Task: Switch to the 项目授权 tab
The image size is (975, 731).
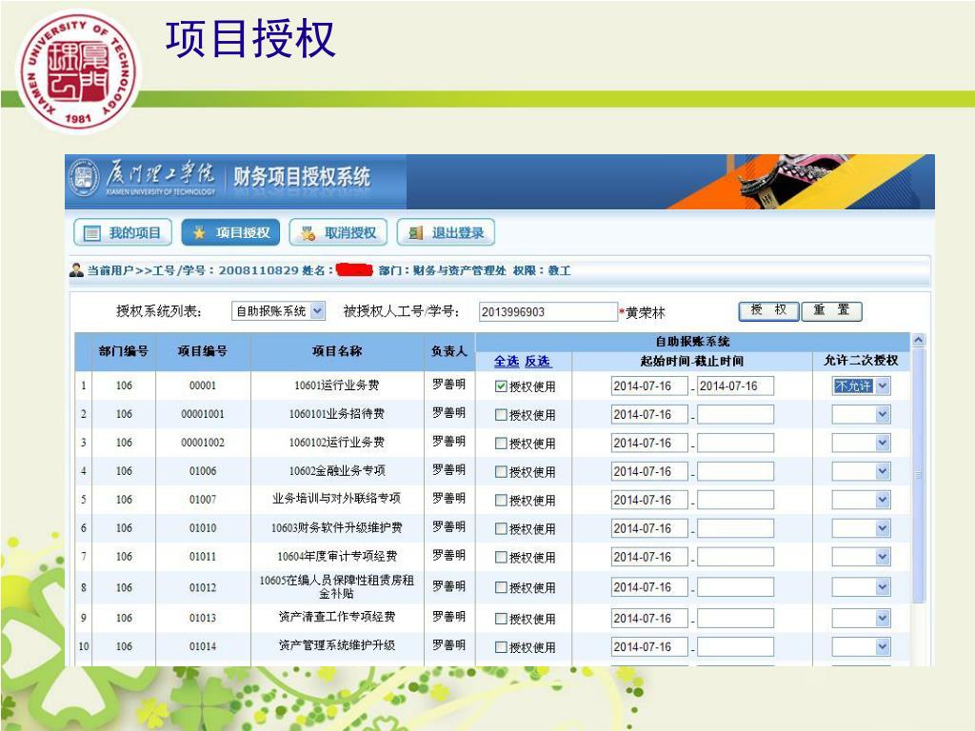Action: click(x=230, y=233)
